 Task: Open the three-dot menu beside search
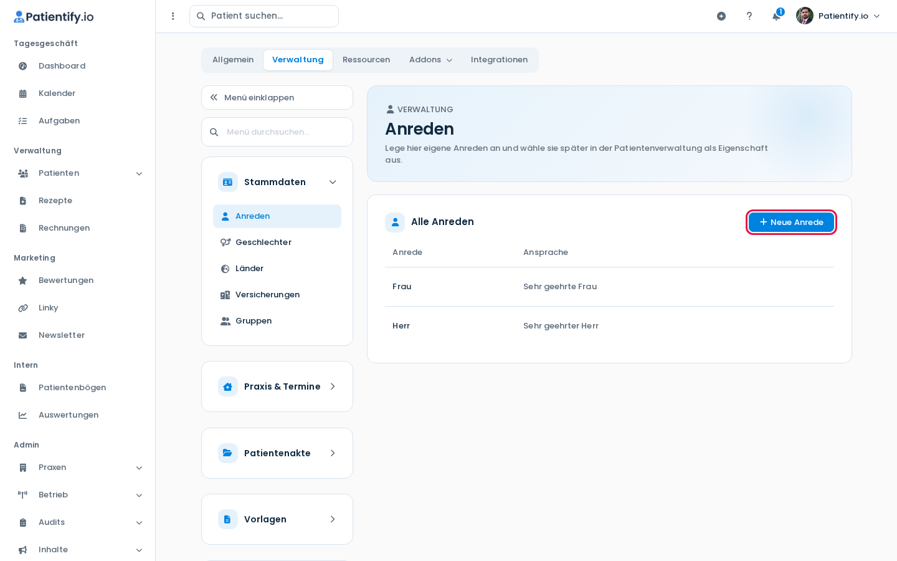click(173, 16)
